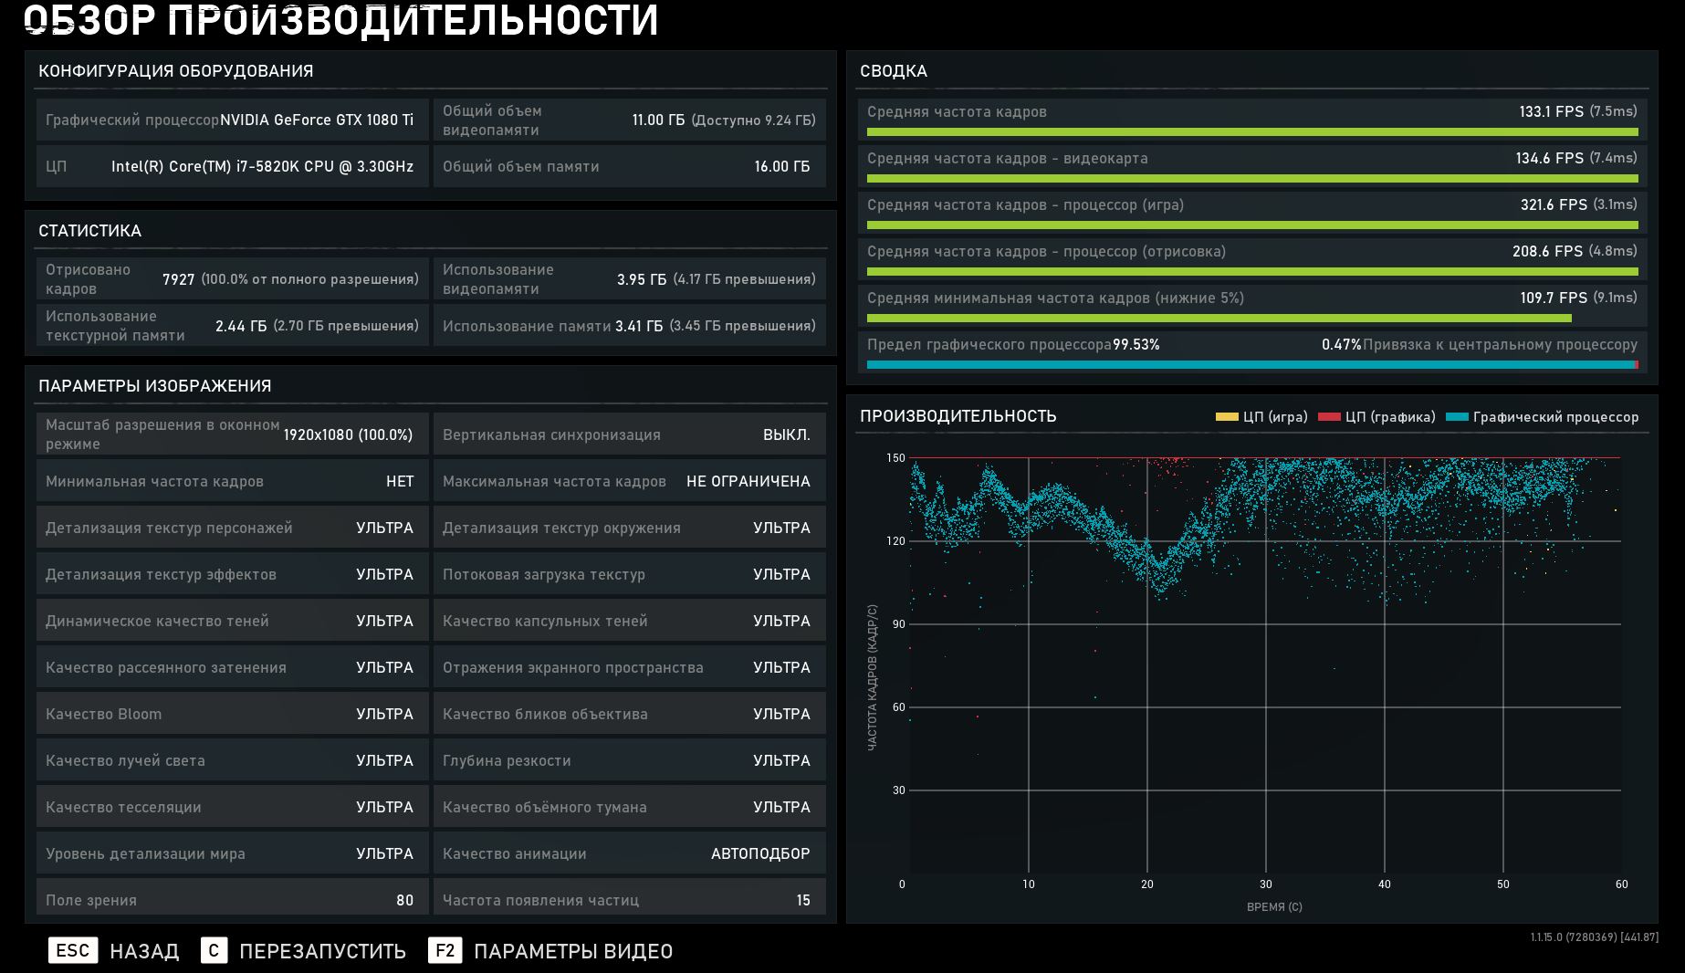1685x973 pixels.
Task: Click the blue Графический процессор legend swatch
Action: 1457,417
